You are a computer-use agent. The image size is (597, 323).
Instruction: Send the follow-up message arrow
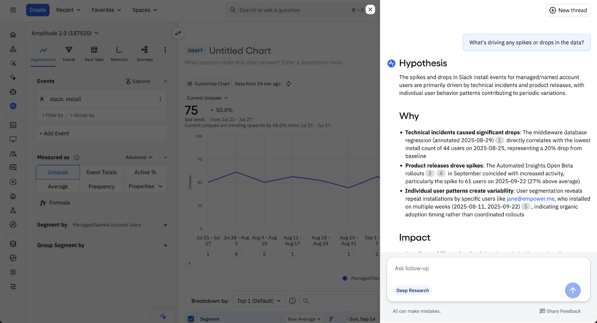click(573, 290)
